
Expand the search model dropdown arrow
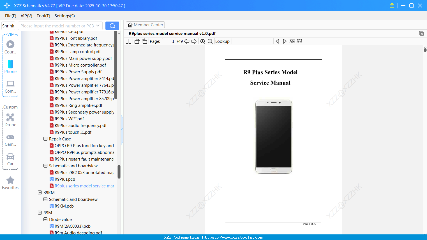98,25
